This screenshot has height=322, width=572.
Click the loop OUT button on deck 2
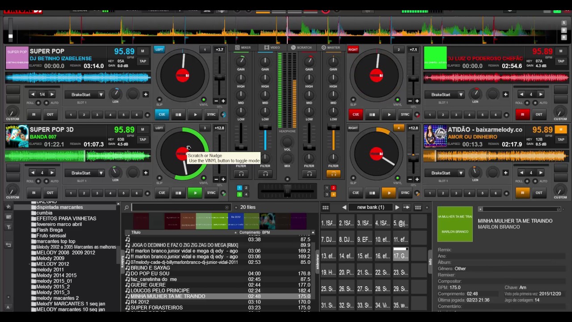[539, 114]
